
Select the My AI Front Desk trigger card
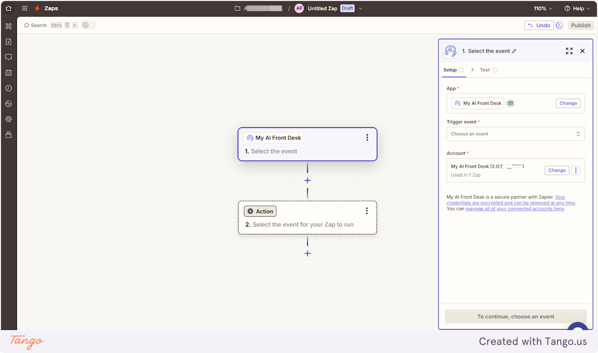click(x=307, y=144)
